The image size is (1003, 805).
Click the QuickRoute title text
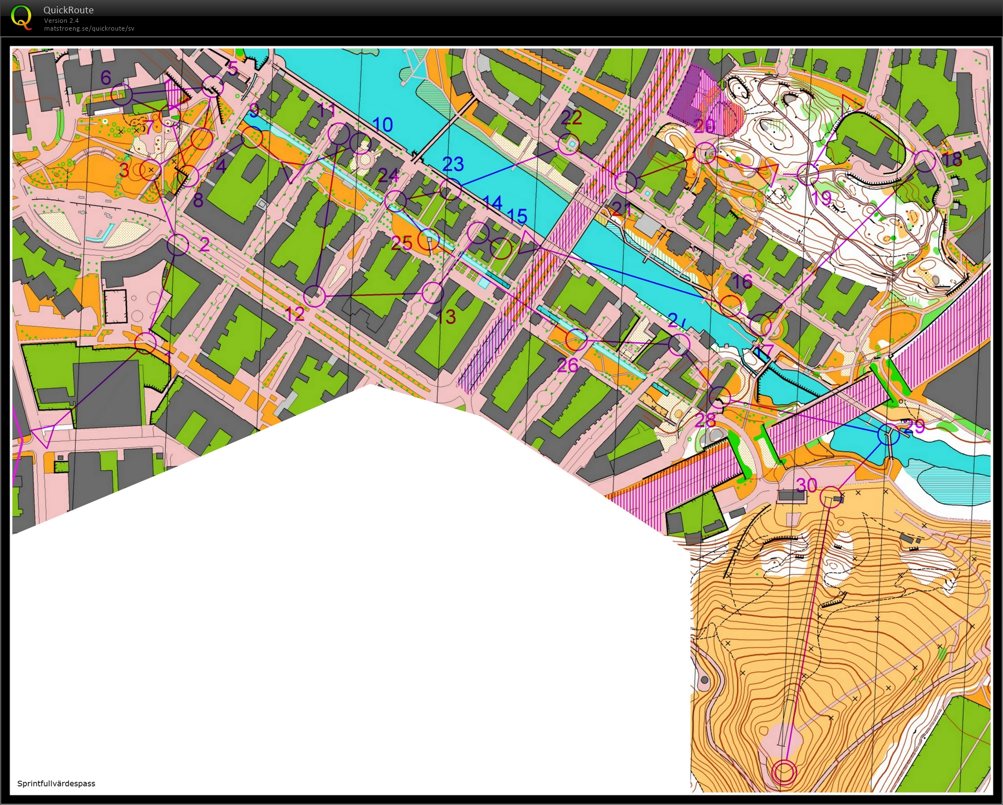(x=68, y=10)
